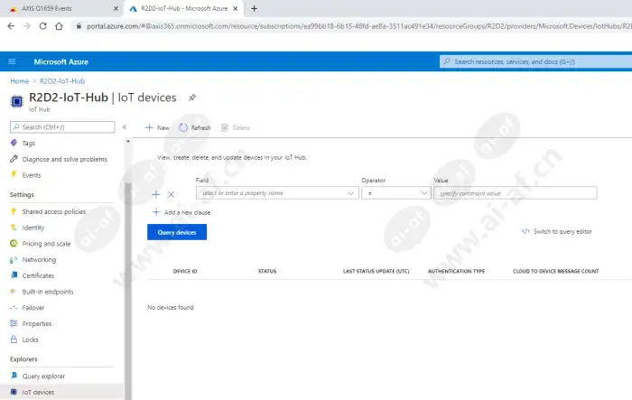Open Shared access policies settings
This screenshot has width=632, height=400.
coord(54,211)
